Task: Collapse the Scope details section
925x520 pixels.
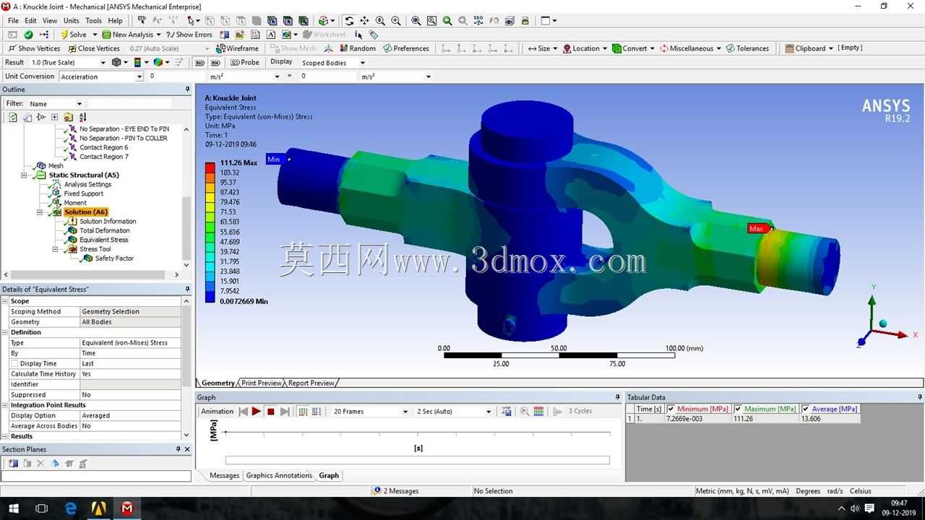Action: point(5,301)
